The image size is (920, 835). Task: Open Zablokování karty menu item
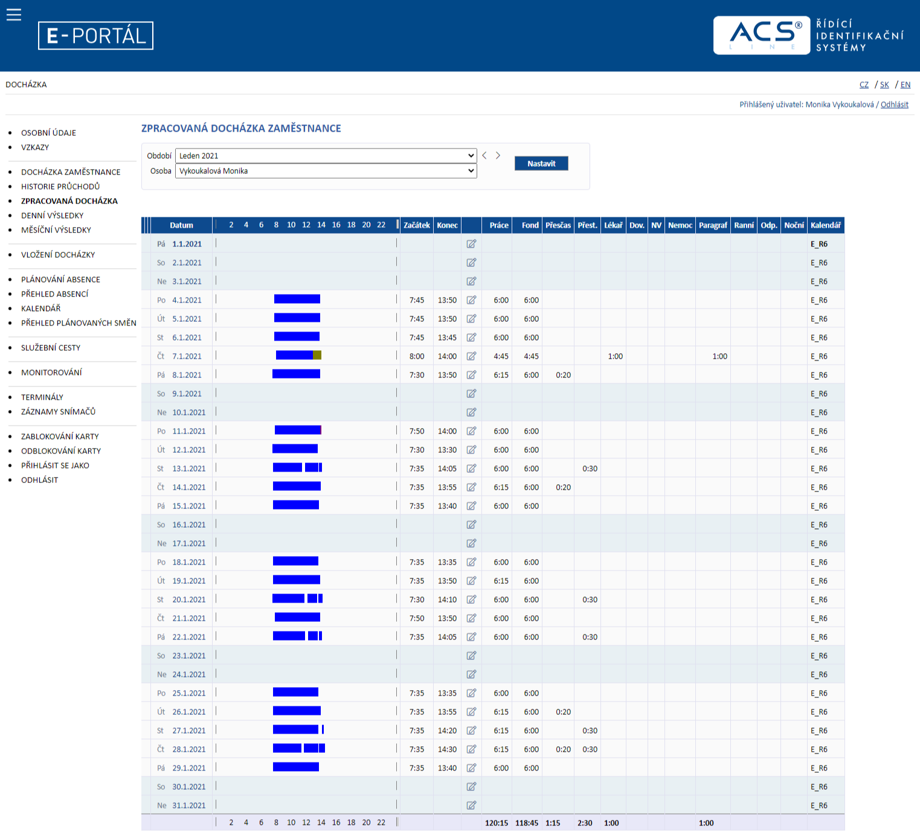point(60,437)
